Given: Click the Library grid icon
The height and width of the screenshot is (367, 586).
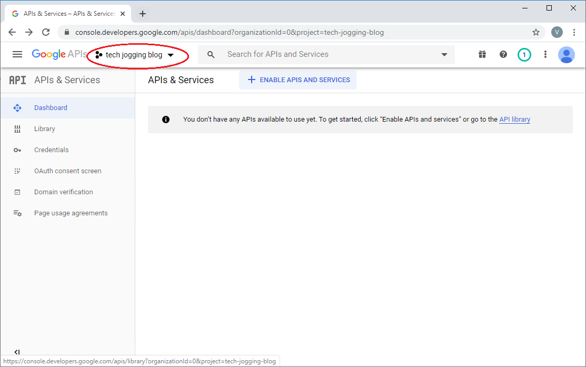Looking at the screenshot, I should [17, 130].
